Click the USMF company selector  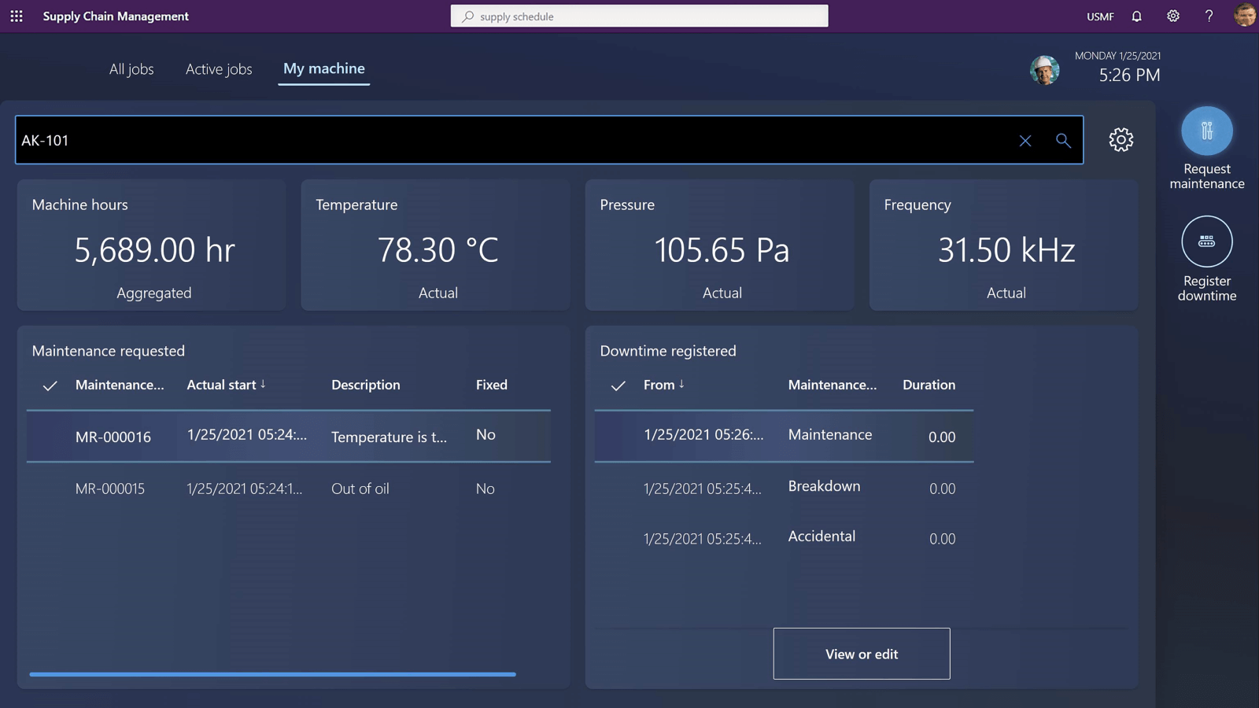(x=1099, y=16)
